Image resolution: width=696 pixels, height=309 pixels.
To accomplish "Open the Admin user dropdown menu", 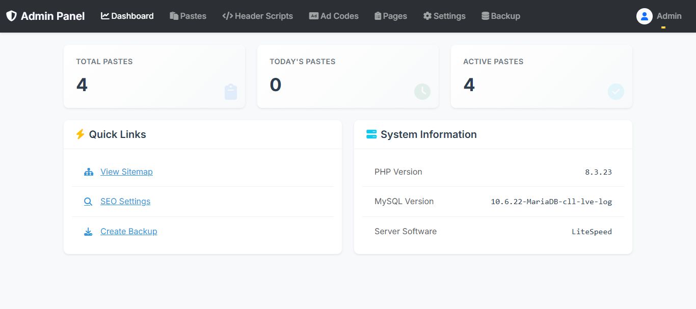I will coord(668,16).
